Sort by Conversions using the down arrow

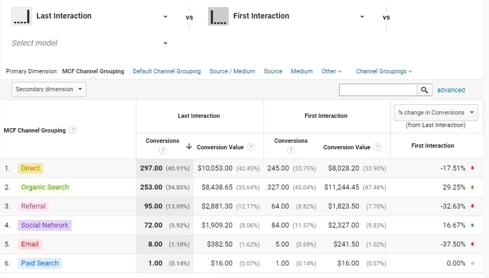pos(189,147)
